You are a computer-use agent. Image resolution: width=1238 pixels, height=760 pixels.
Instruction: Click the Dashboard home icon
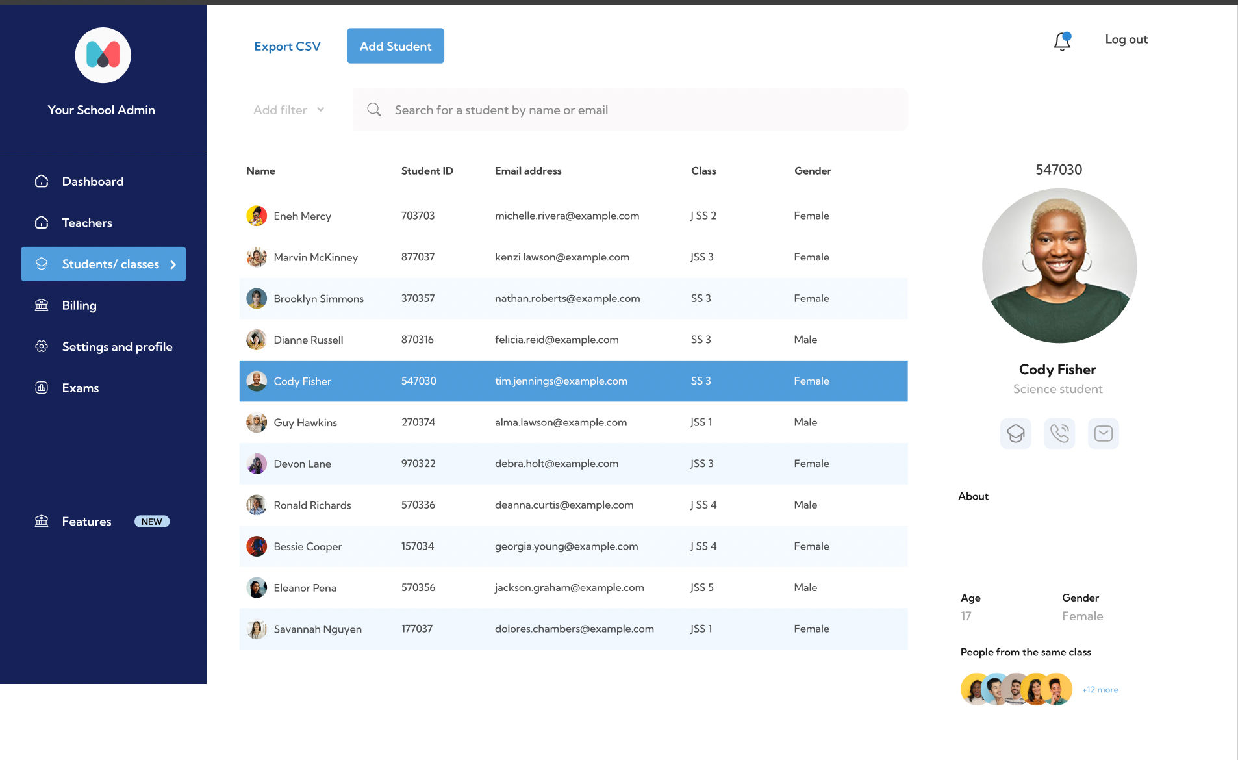click(42, 181)
